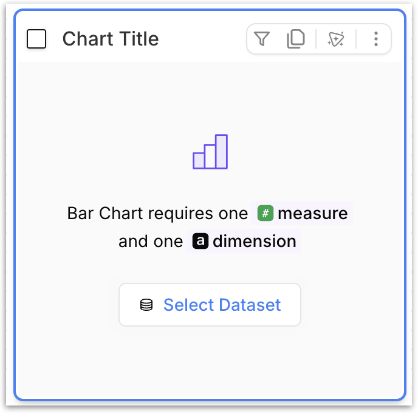Click empty area below Select Dataset button

210,362
